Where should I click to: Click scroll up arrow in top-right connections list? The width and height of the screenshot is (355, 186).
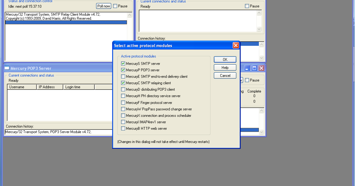259,13
